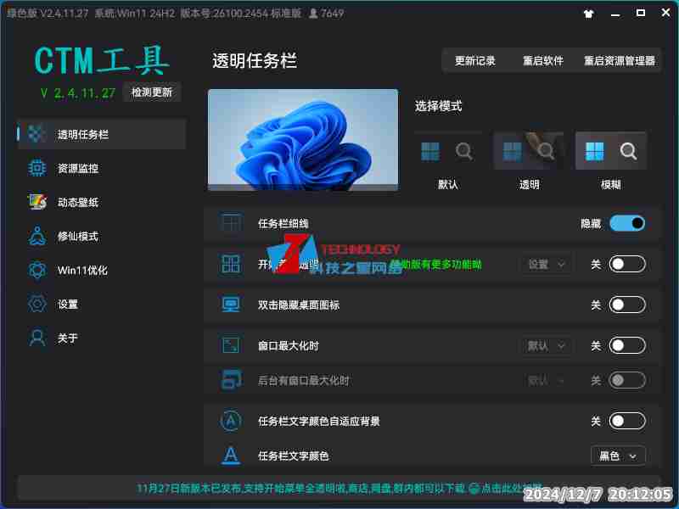Image resolution: width=679 pixels, height=509 pixels.
Task: Open 设置 via the hexagon gear icon
Action: tap(36, 304)
